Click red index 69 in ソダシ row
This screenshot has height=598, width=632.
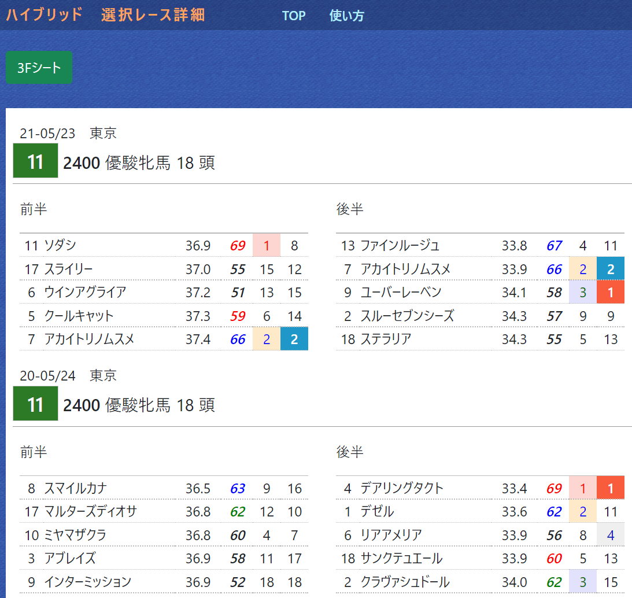point(238,245)
